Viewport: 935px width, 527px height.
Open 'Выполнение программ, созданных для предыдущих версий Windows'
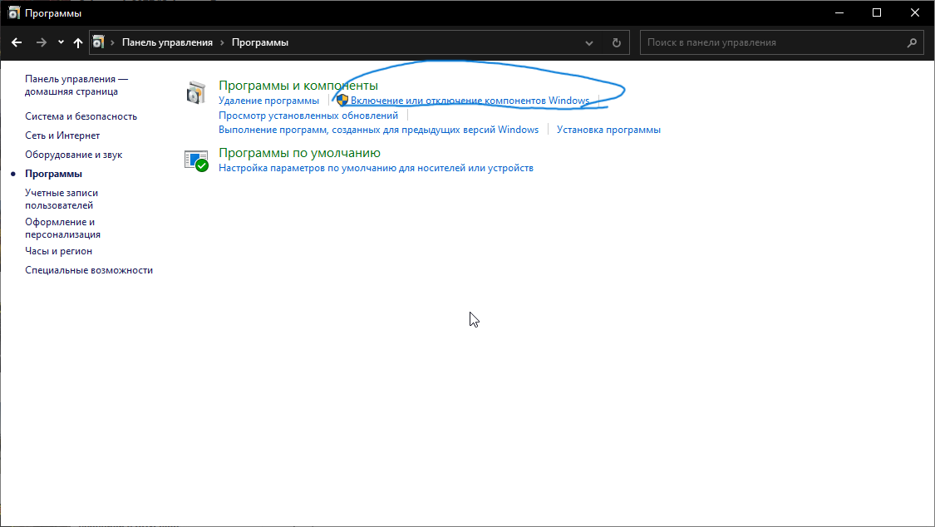coord(379,130)
